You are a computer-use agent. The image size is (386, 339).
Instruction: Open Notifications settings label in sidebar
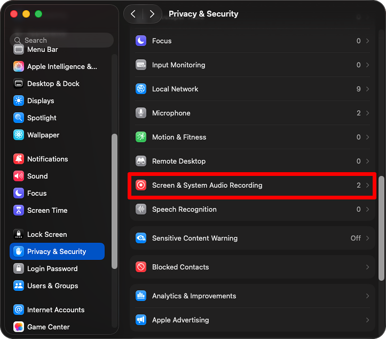pos(48,159)
